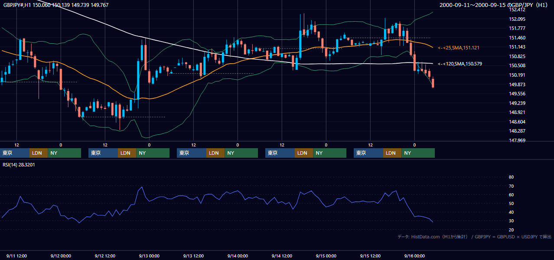Click price axis value 149.239

pyautogui.click(x=518, y=103)
